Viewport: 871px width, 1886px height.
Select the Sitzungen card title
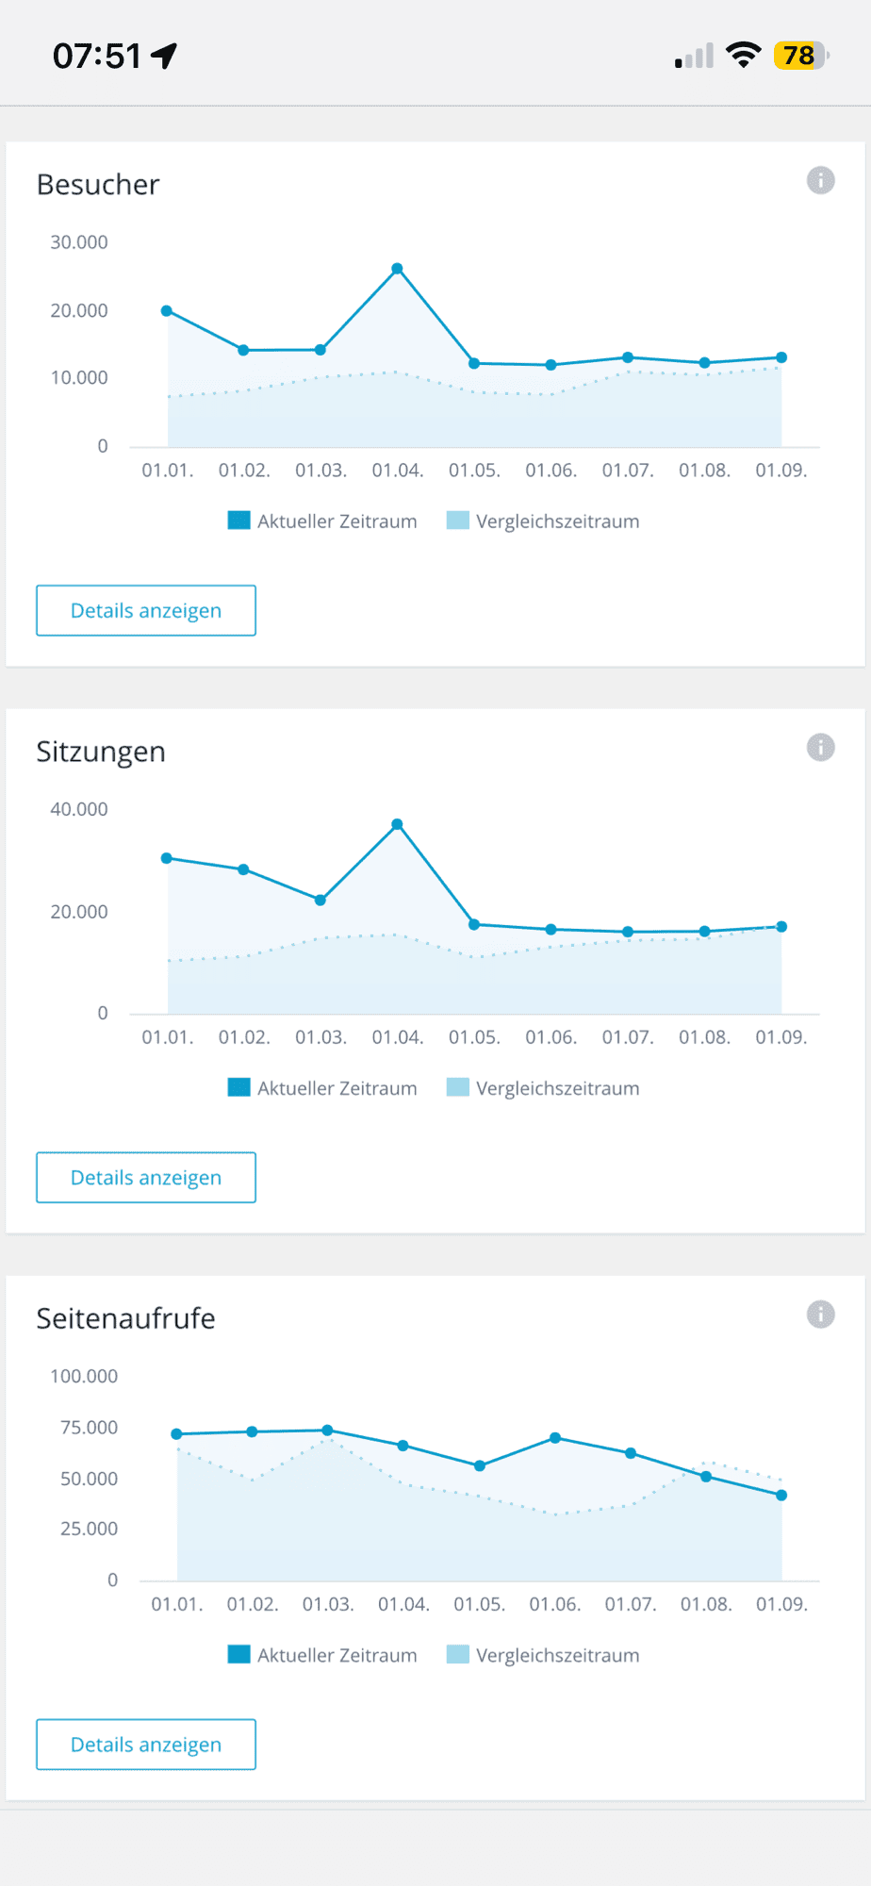[101, 752]
